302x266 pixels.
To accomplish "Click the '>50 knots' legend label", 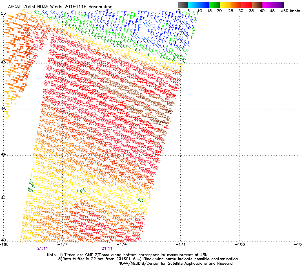I will [x=290, y=11].
